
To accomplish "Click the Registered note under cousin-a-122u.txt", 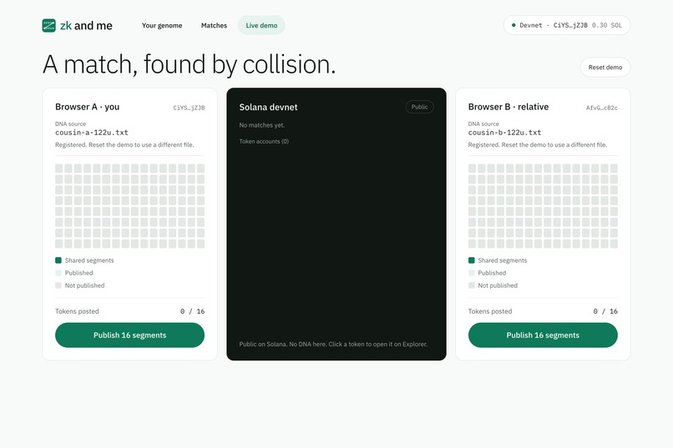I will [x=124, y=145].
